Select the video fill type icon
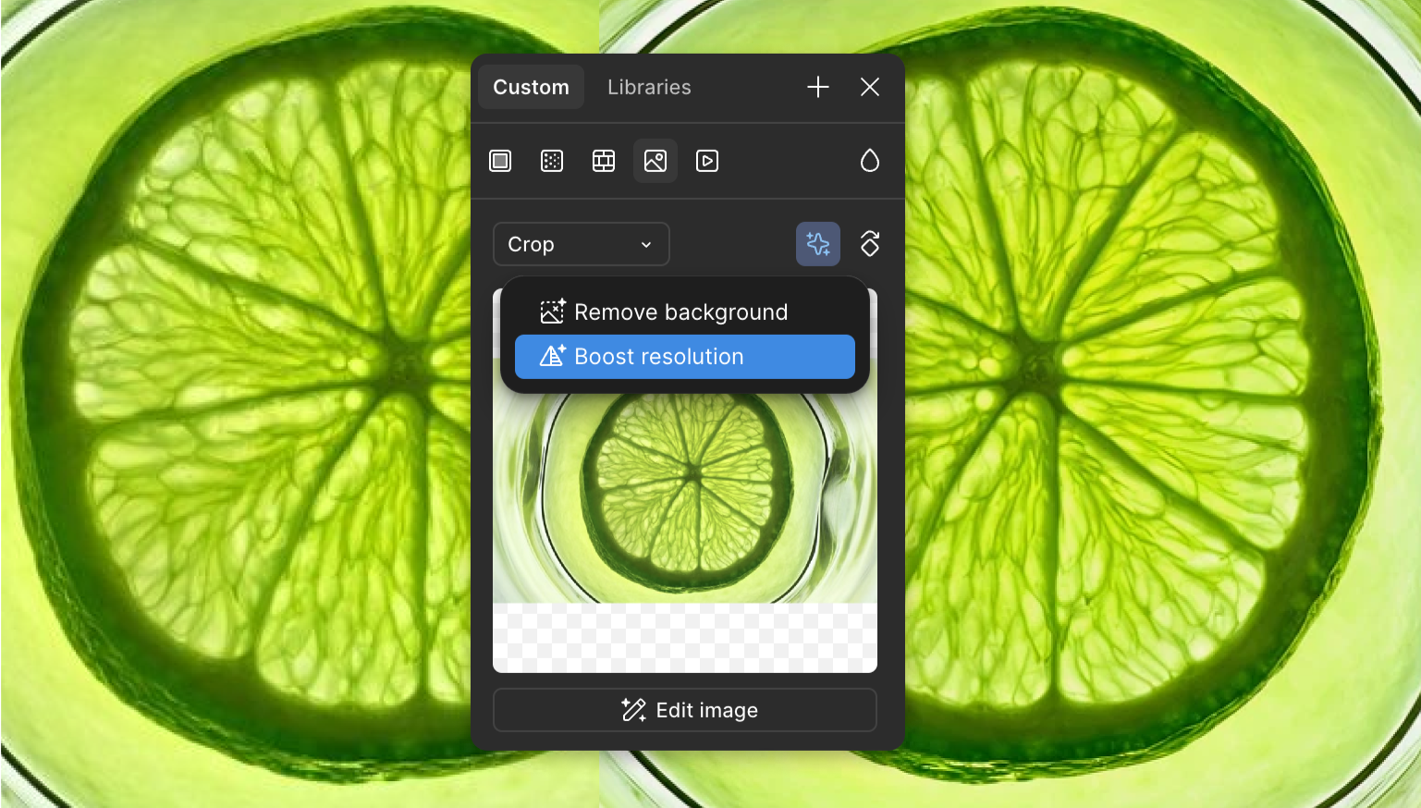 pyautogui.click(x=707, y=161)
